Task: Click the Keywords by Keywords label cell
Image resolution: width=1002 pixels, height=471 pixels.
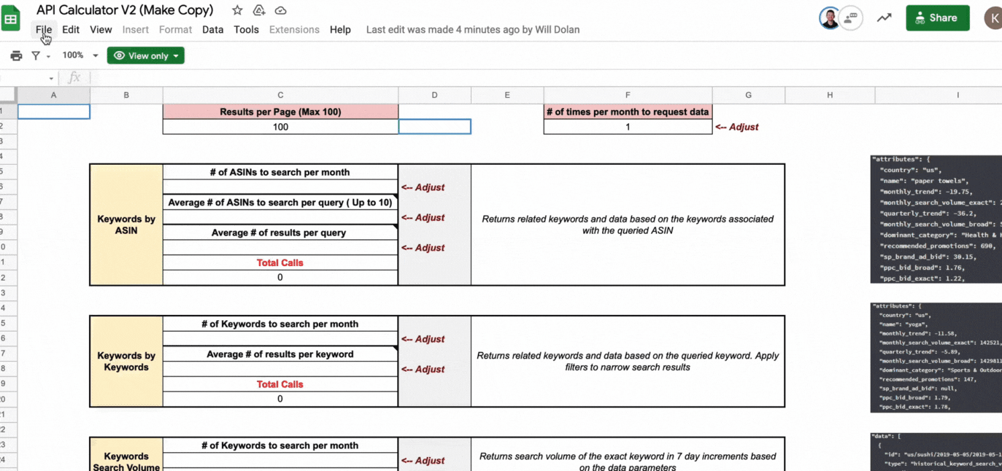Action: pyautogui.click(x=126, y=362)
